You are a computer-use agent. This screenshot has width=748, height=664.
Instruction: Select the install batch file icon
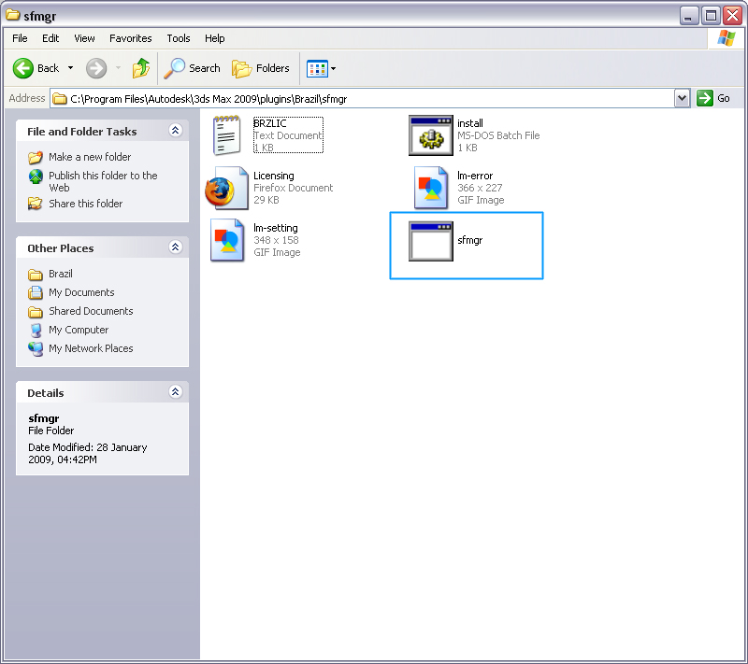click(x=431, y=135)
